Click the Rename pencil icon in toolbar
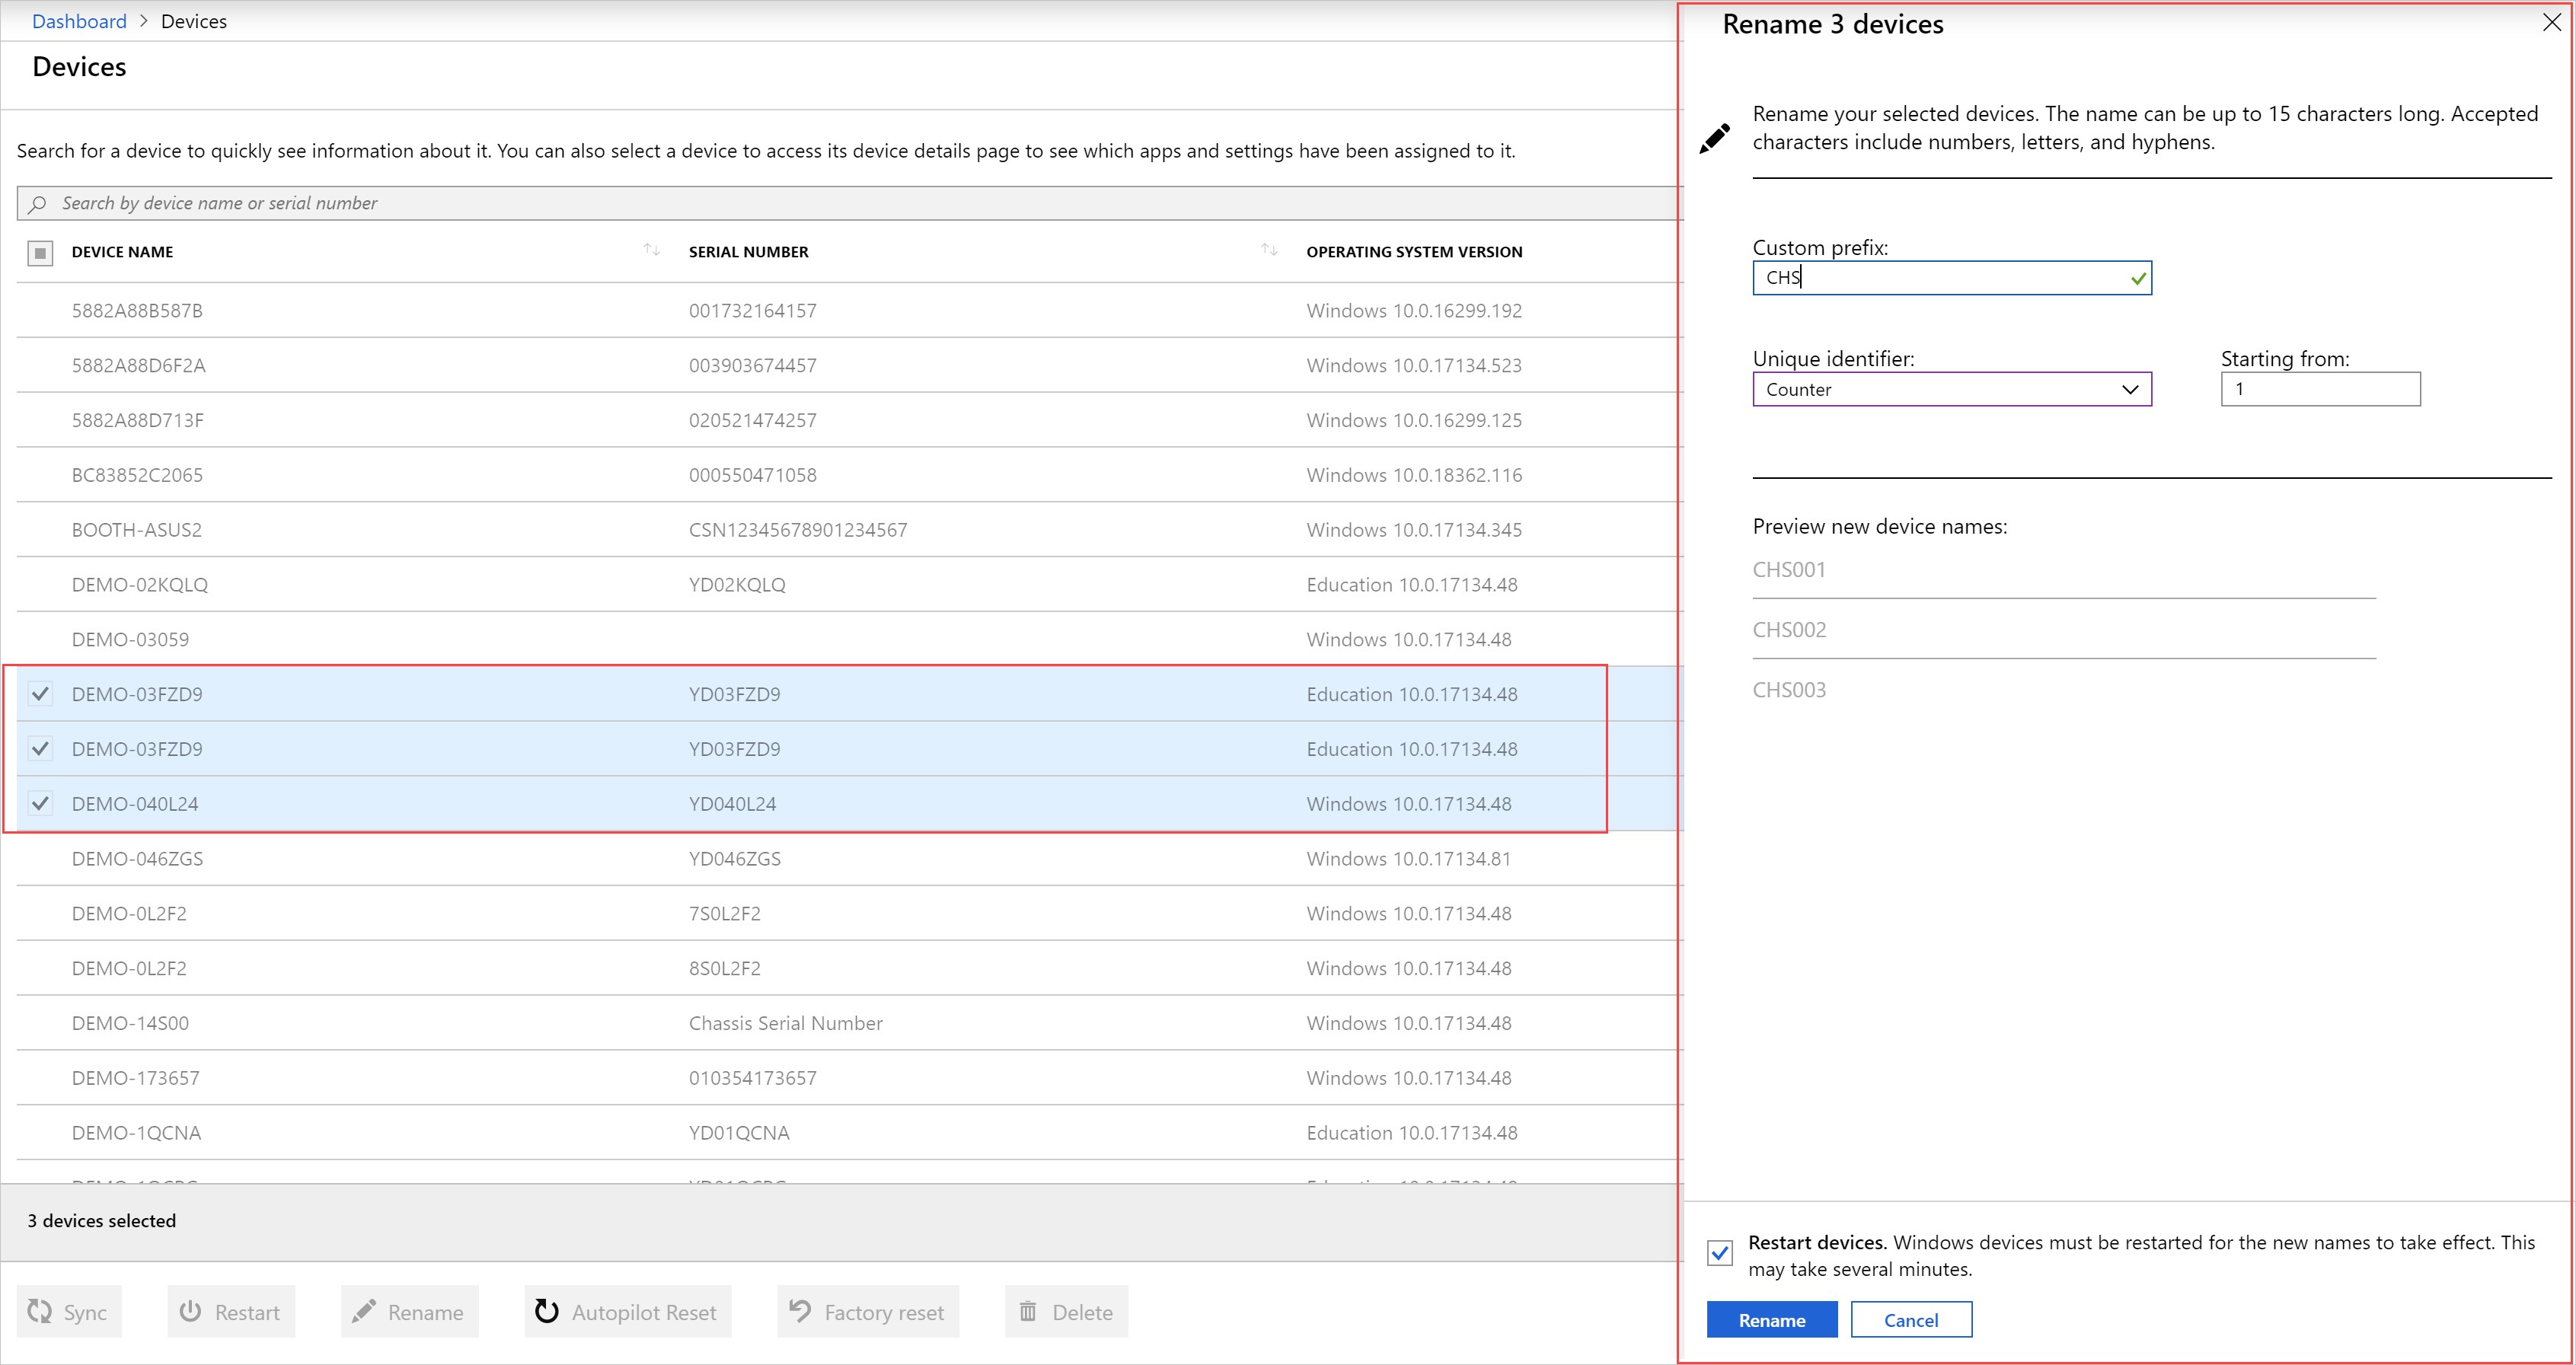This screenshot has width=2576, height=1365. [x=364, y=1311]
